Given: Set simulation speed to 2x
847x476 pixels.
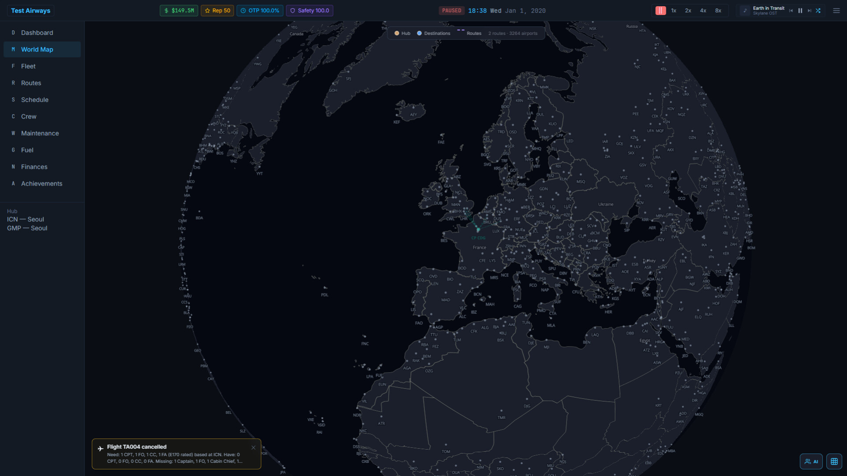Looking at the screenshot, I should 688,11.
